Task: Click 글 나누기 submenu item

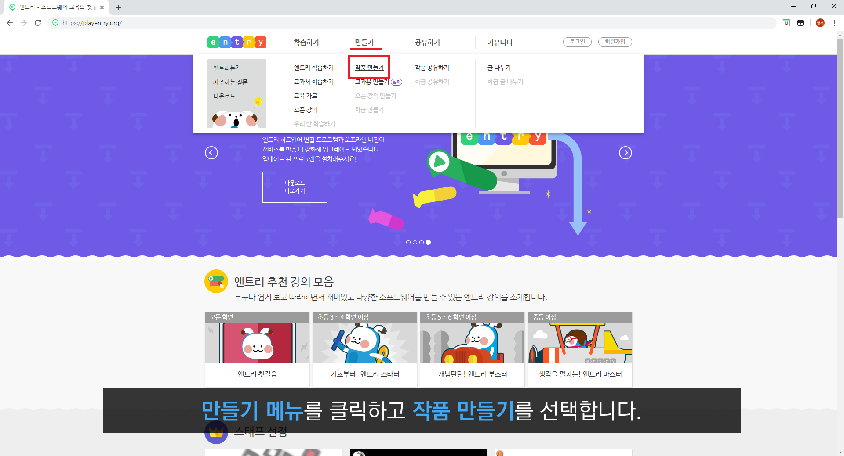Action: coord(499,68)
